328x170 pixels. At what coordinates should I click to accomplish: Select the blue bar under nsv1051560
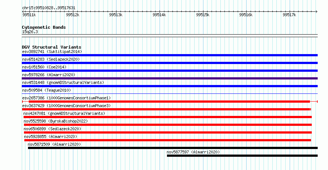(x=170, y=71)
